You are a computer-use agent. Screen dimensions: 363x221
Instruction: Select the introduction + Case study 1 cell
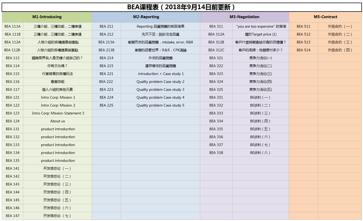[x=161, y=74]
